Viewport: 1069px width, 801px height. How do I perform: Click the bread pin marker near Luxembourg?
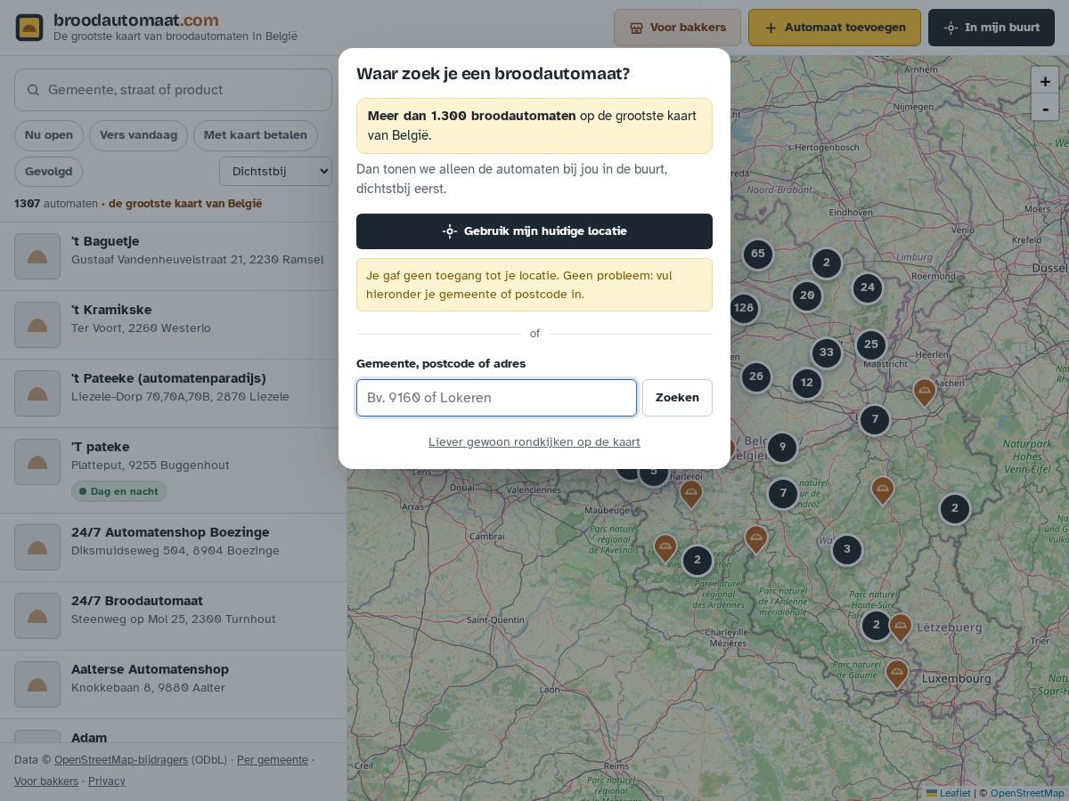click(x=897, y=673)
